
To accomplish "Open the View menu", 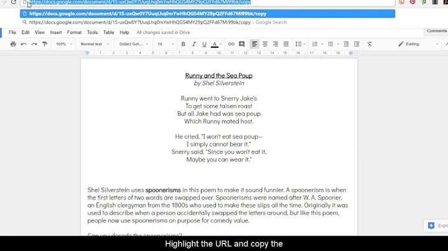I will [40, 32].
